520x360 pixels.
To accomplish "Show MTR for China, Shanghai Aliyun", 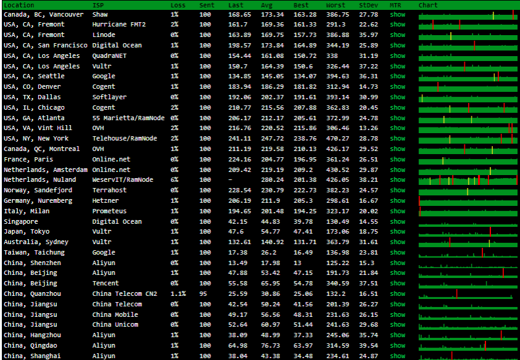I will (x=397, y=356).
